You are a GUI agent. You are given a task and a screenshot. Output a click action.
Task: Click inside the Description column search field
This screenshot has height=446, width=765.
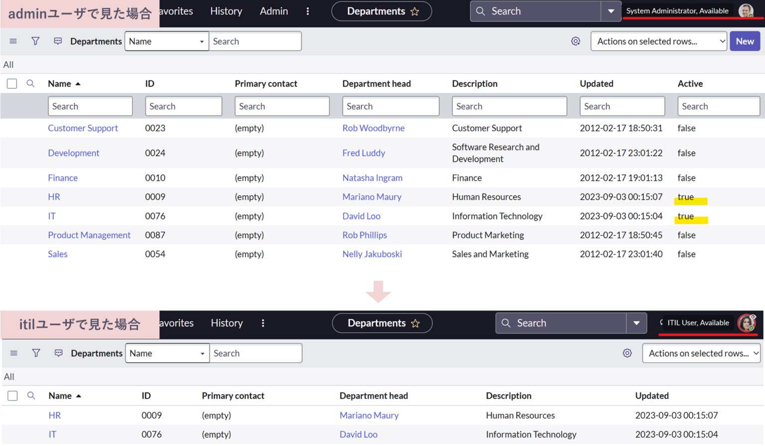(509, 106)
